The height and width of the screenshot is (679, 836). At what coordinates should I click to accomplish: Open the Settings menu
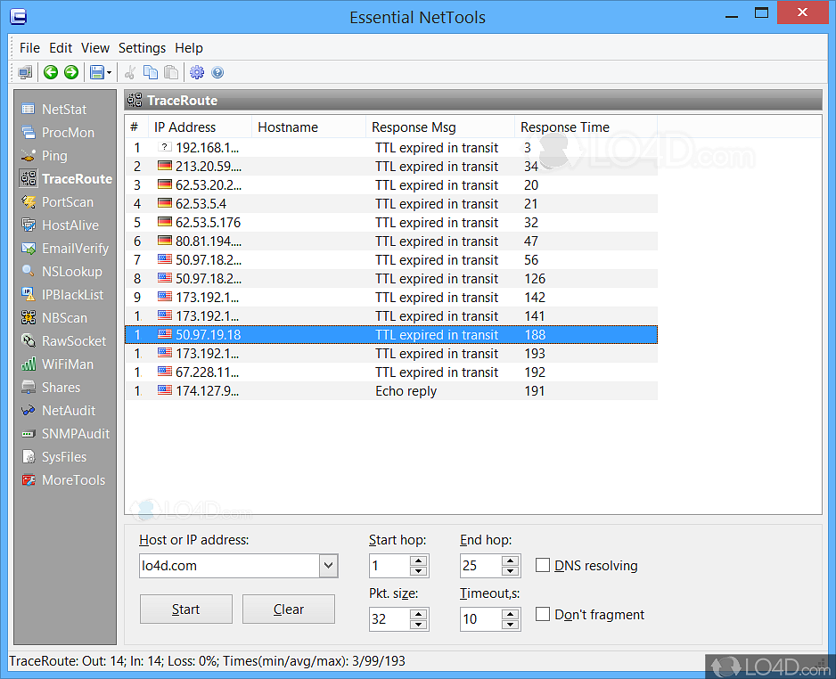click(x=142, y=48)
